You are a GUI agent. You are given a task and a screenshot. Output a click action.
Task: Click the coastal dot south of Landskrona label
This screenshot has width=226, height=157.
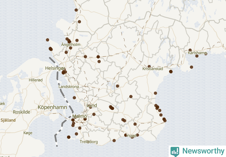(74, 98)
